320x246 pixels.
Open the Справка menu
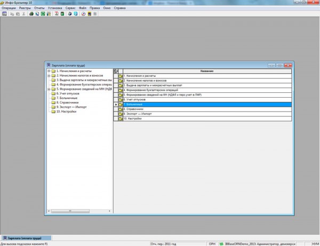[x=119, y=8]
